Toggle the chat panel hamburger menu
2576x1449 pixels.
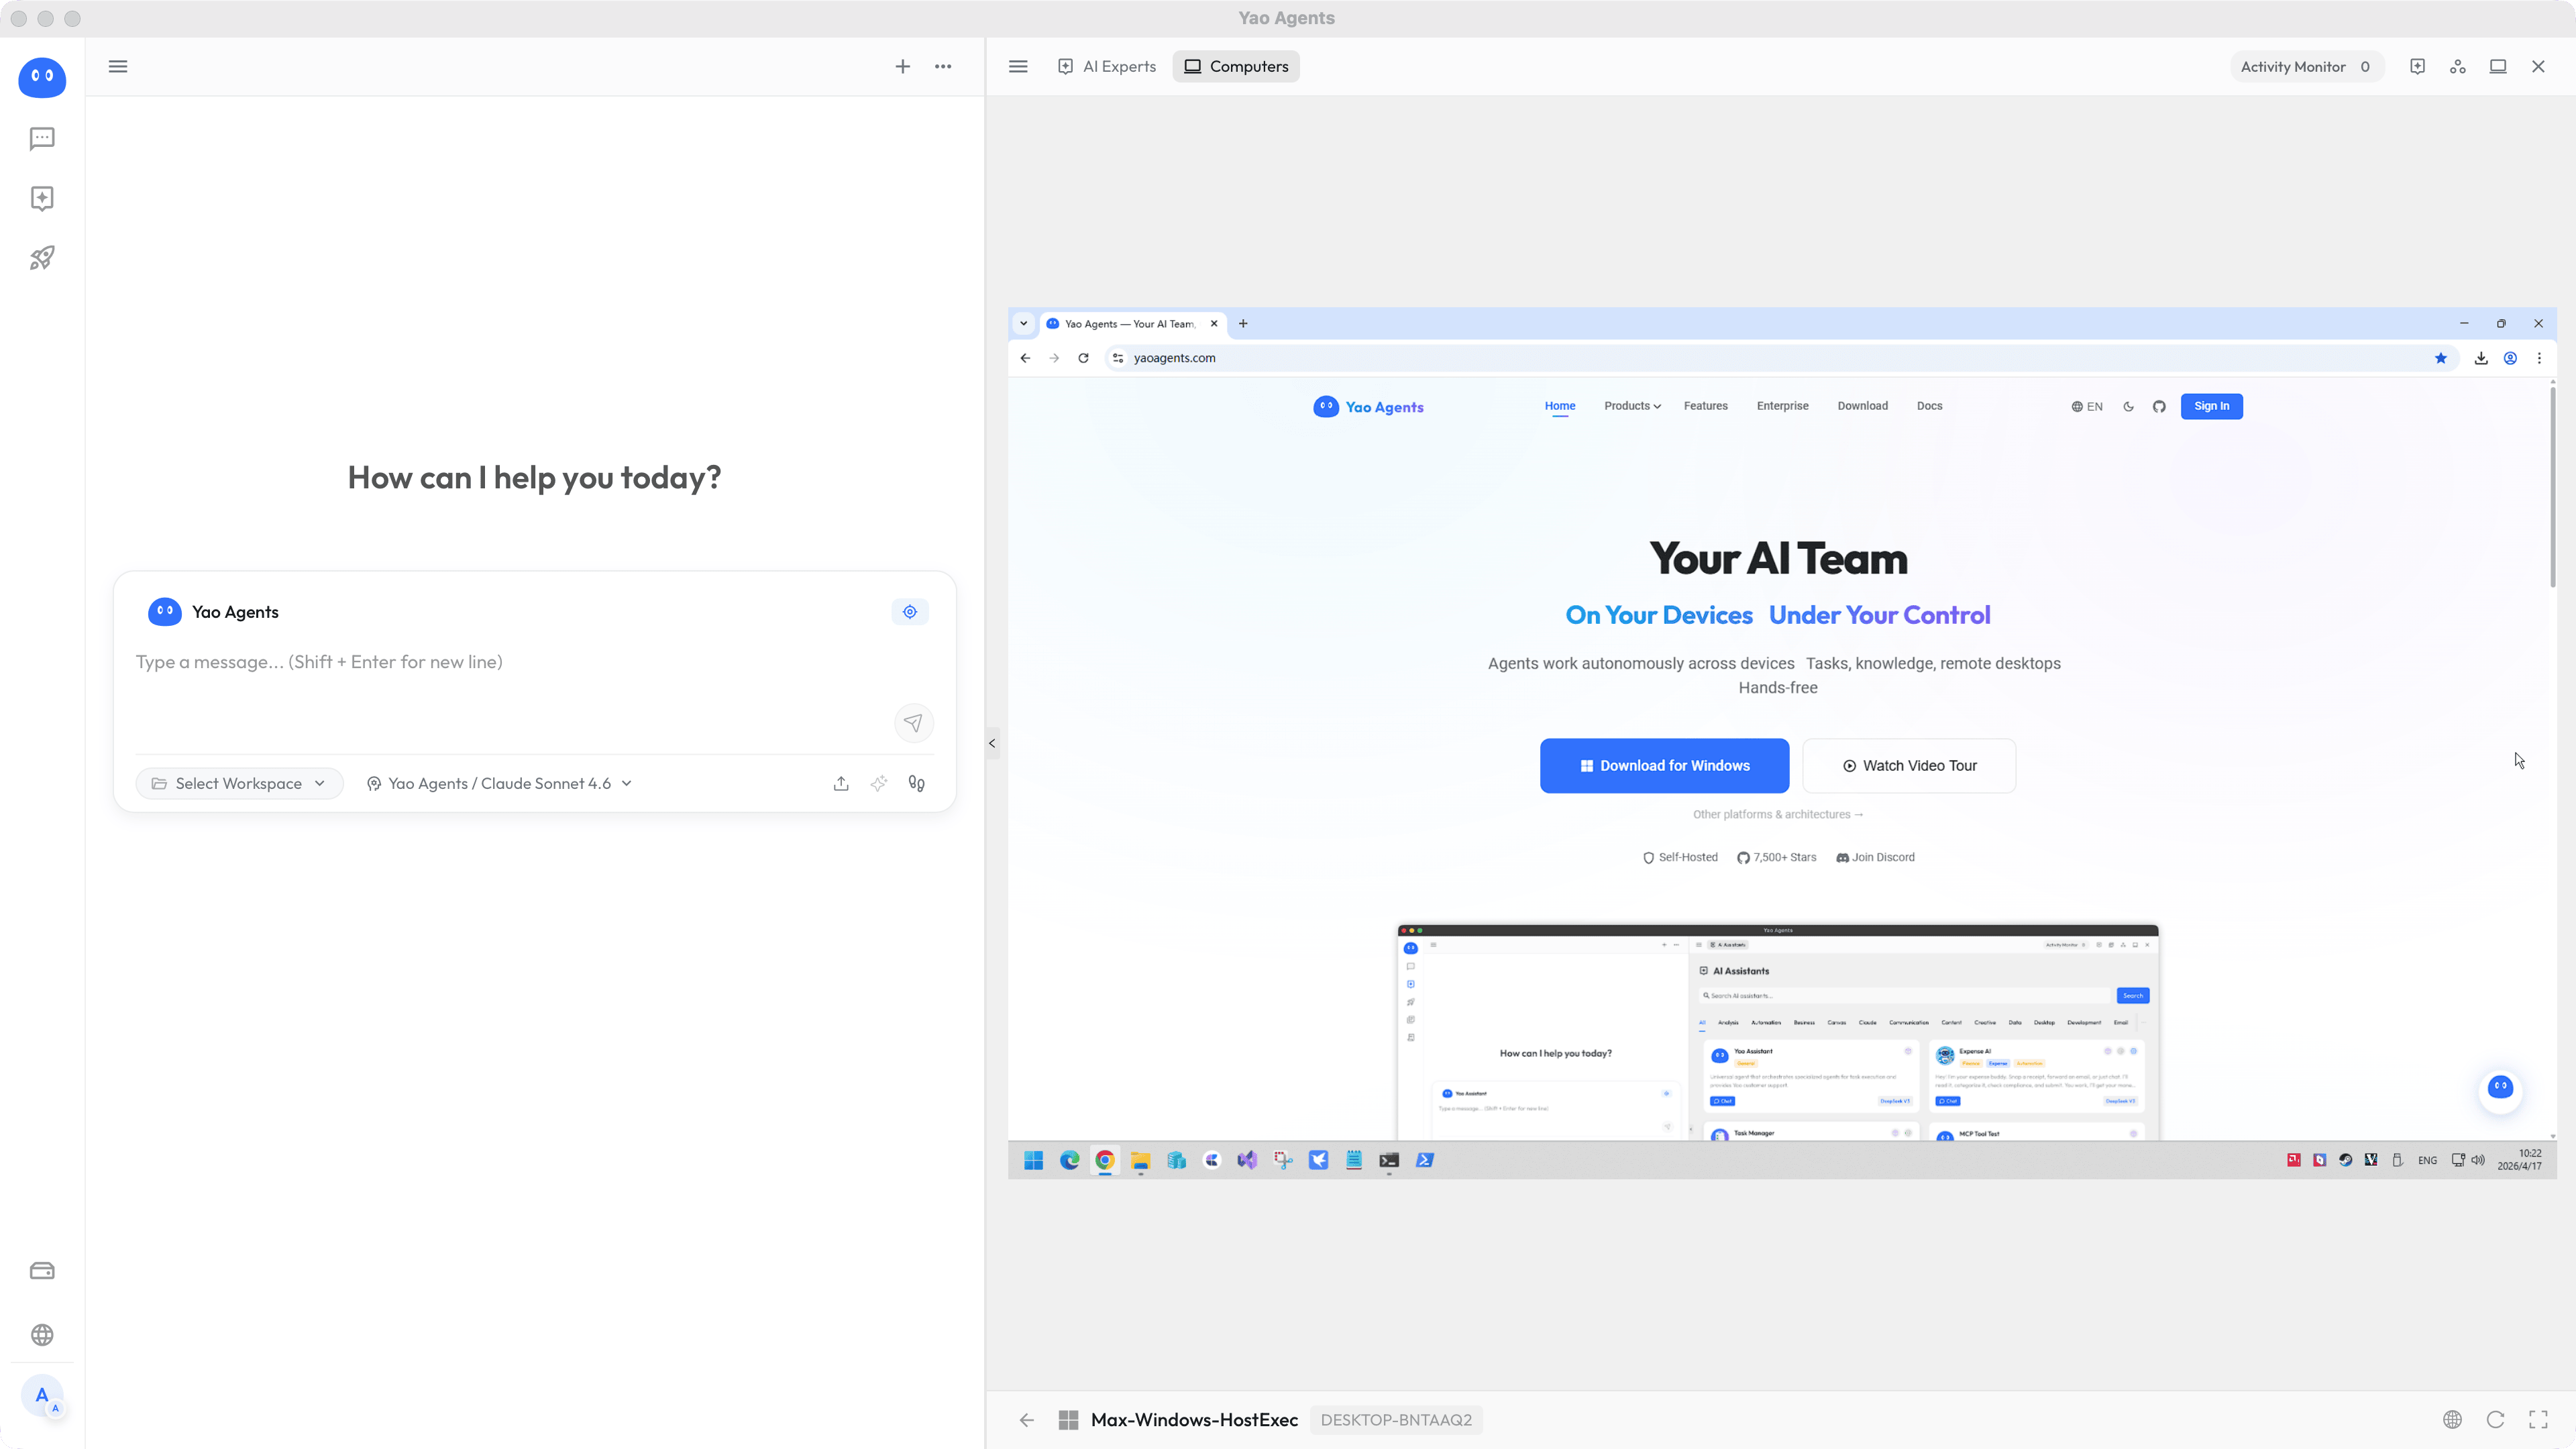(118, 66)
